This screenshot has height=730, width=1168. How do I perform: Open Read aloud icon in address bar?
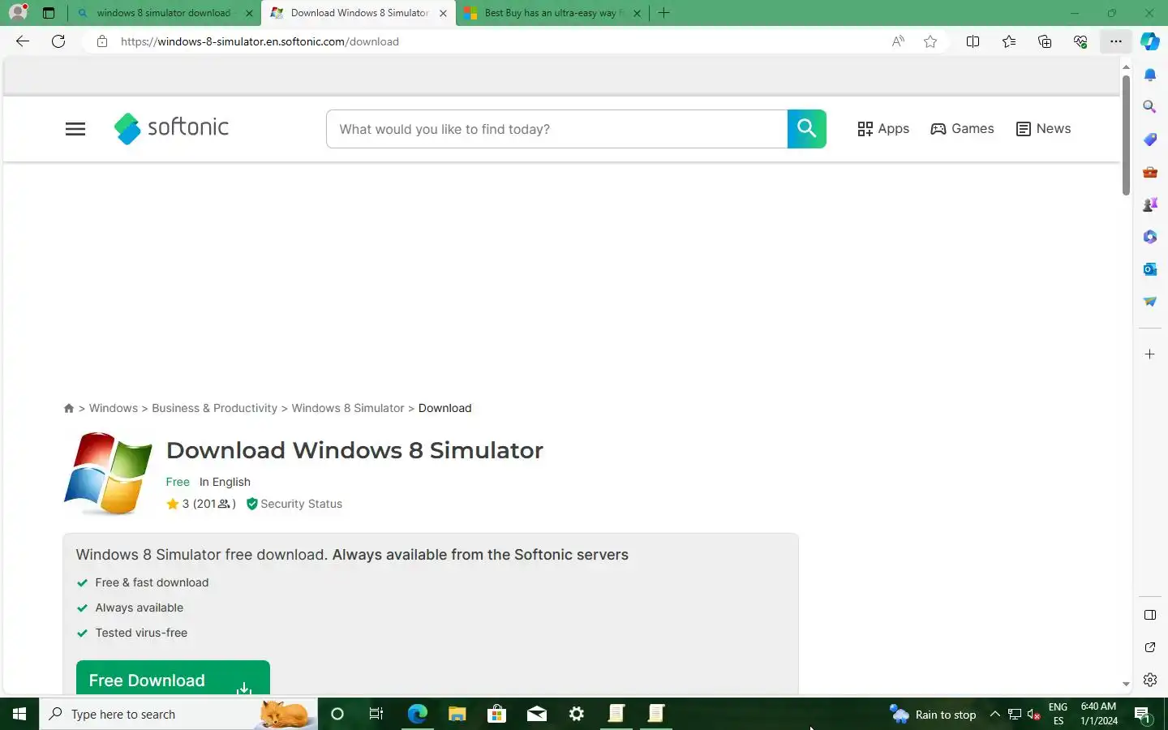(898, 41)
